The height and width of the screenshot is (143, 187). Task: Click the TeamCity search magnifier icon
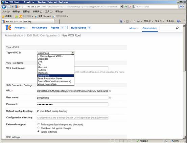[x=177, y=28]
